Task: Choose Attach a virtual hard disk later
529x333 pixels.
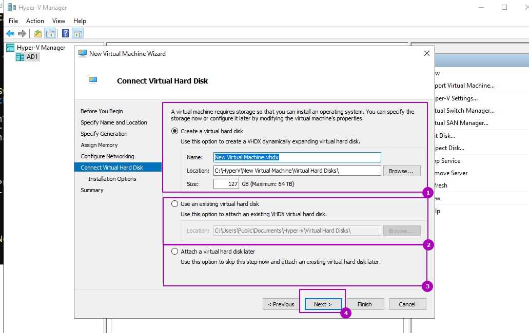Action: [174, 251]
